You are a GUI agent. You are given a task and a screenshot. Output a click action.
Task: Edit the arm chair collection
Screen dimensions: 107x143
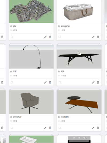pos(45,128)
